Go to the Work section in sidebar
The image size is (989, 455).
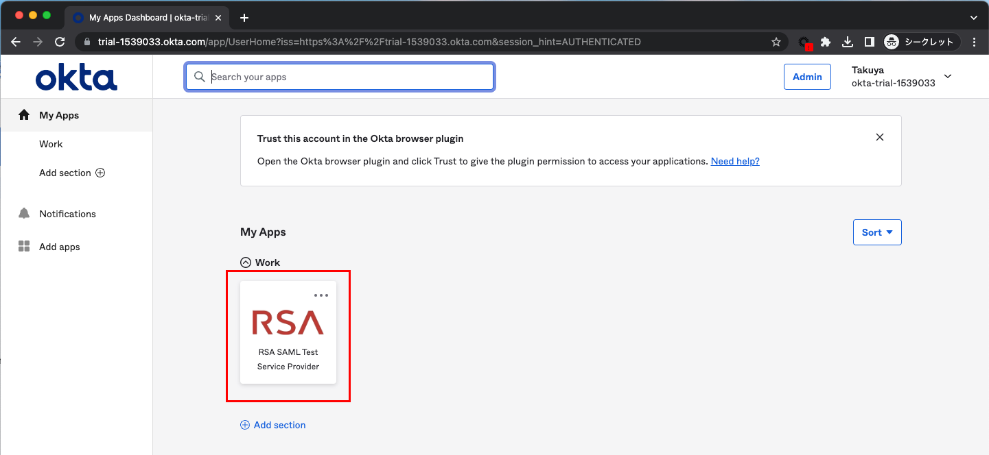[x=51, y=144]
